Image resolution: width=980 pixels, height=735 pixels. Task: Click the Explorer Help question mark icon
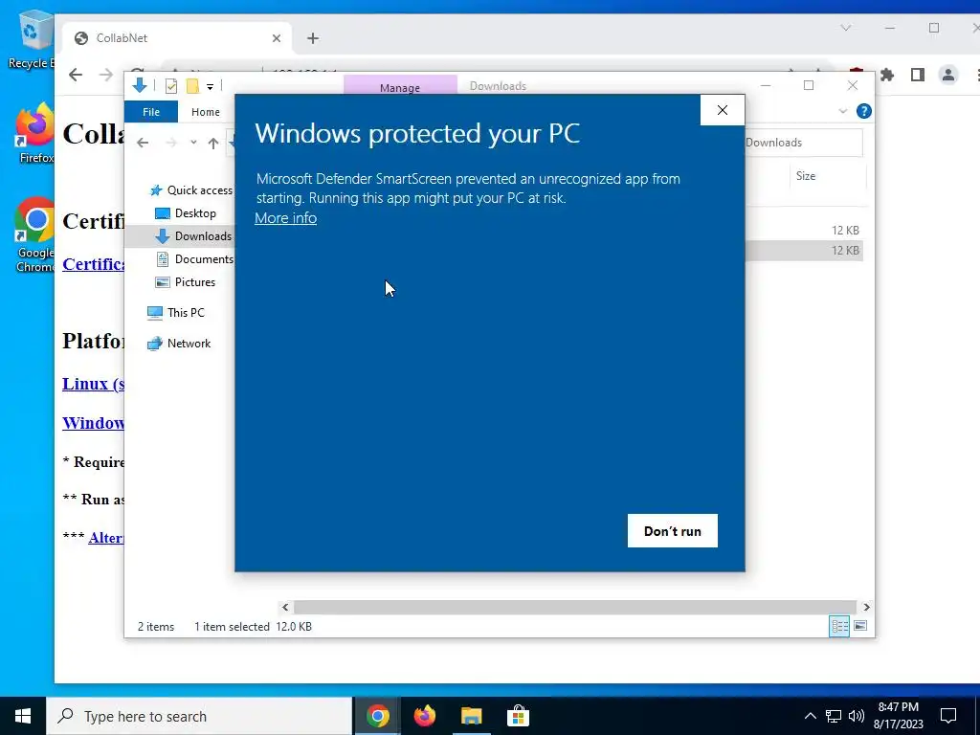coord(864,111)
